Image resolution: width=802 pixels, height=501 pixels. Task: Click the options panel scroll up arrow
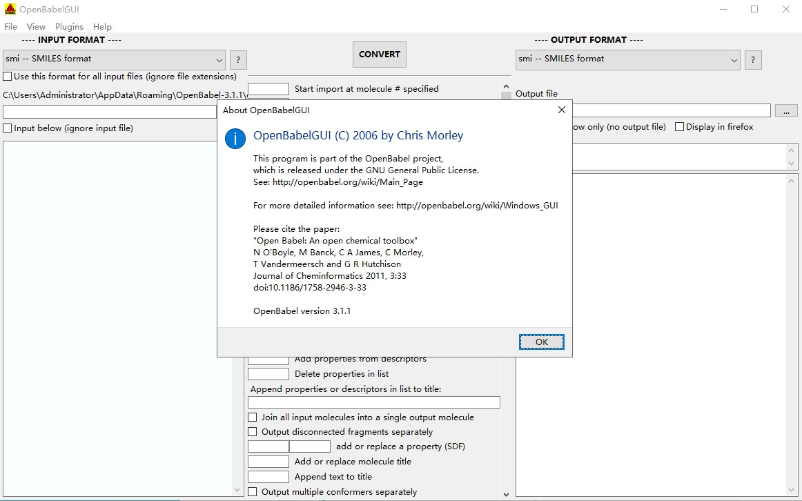(507, 87)
